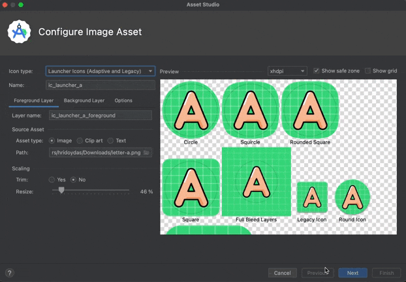The image size is (406, 282).
Task: Click the Name input field
Action: click(101, 86)
